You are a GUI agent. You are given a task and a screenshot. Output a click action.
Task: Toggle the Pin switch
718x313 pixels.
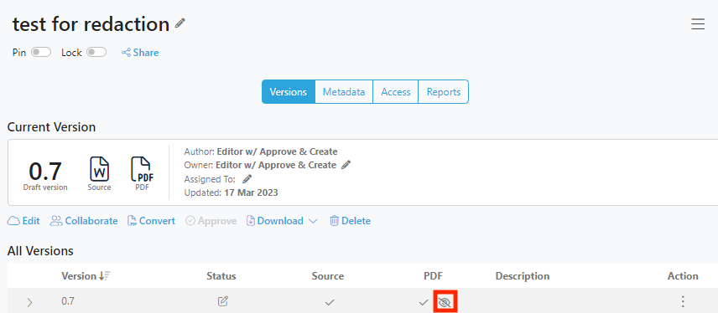[41, 53]
